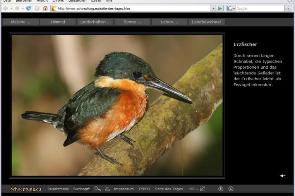Focus the Google search field
Viewport: 295px width, 196px height.
pyautogui.click(x=260, y=8)
